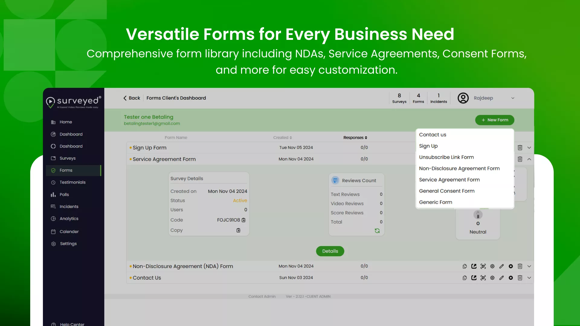This screenshot has height=326, width=580.
Task: Collapse the Service Agreement Form row
Action: (x=529, y=159)
